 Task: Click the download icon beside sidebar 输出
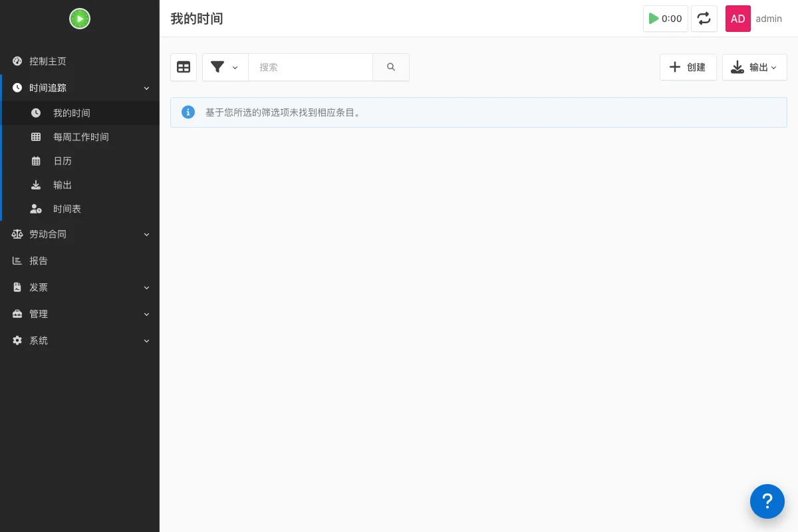(36, 185)
